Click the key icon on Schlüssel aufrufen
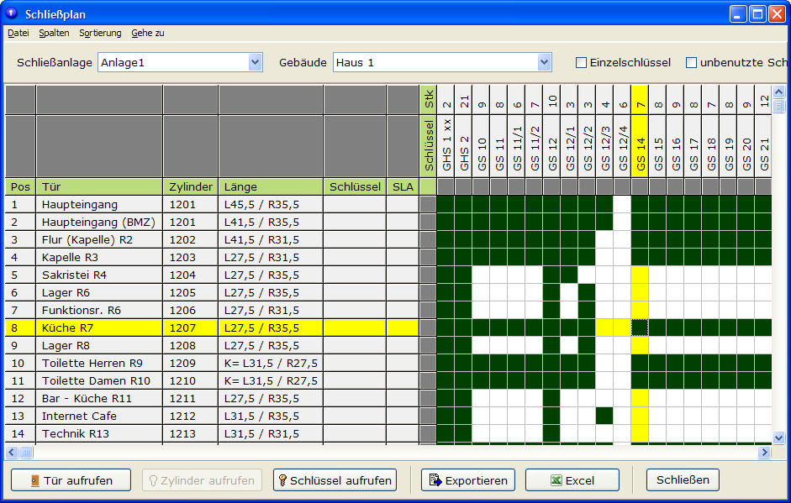791x503 pixels. point(282,480)
